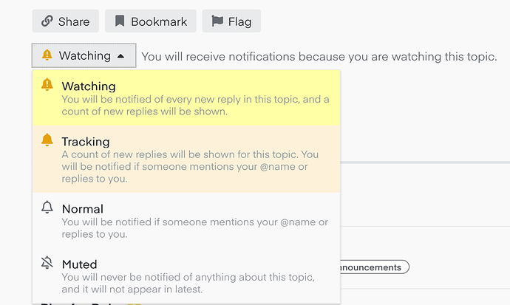
Task: Click the Muted crossed-out bell icon
Action: point(47,264)
